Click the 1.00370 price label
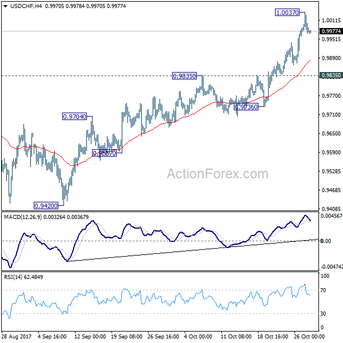 click(x=287, y=13)
